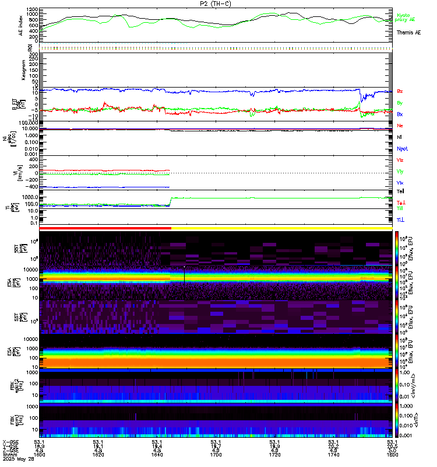Screen dimensions: 437x467
Task: Click the Y-GSE value '19.7'
Action: click(216, 446)
